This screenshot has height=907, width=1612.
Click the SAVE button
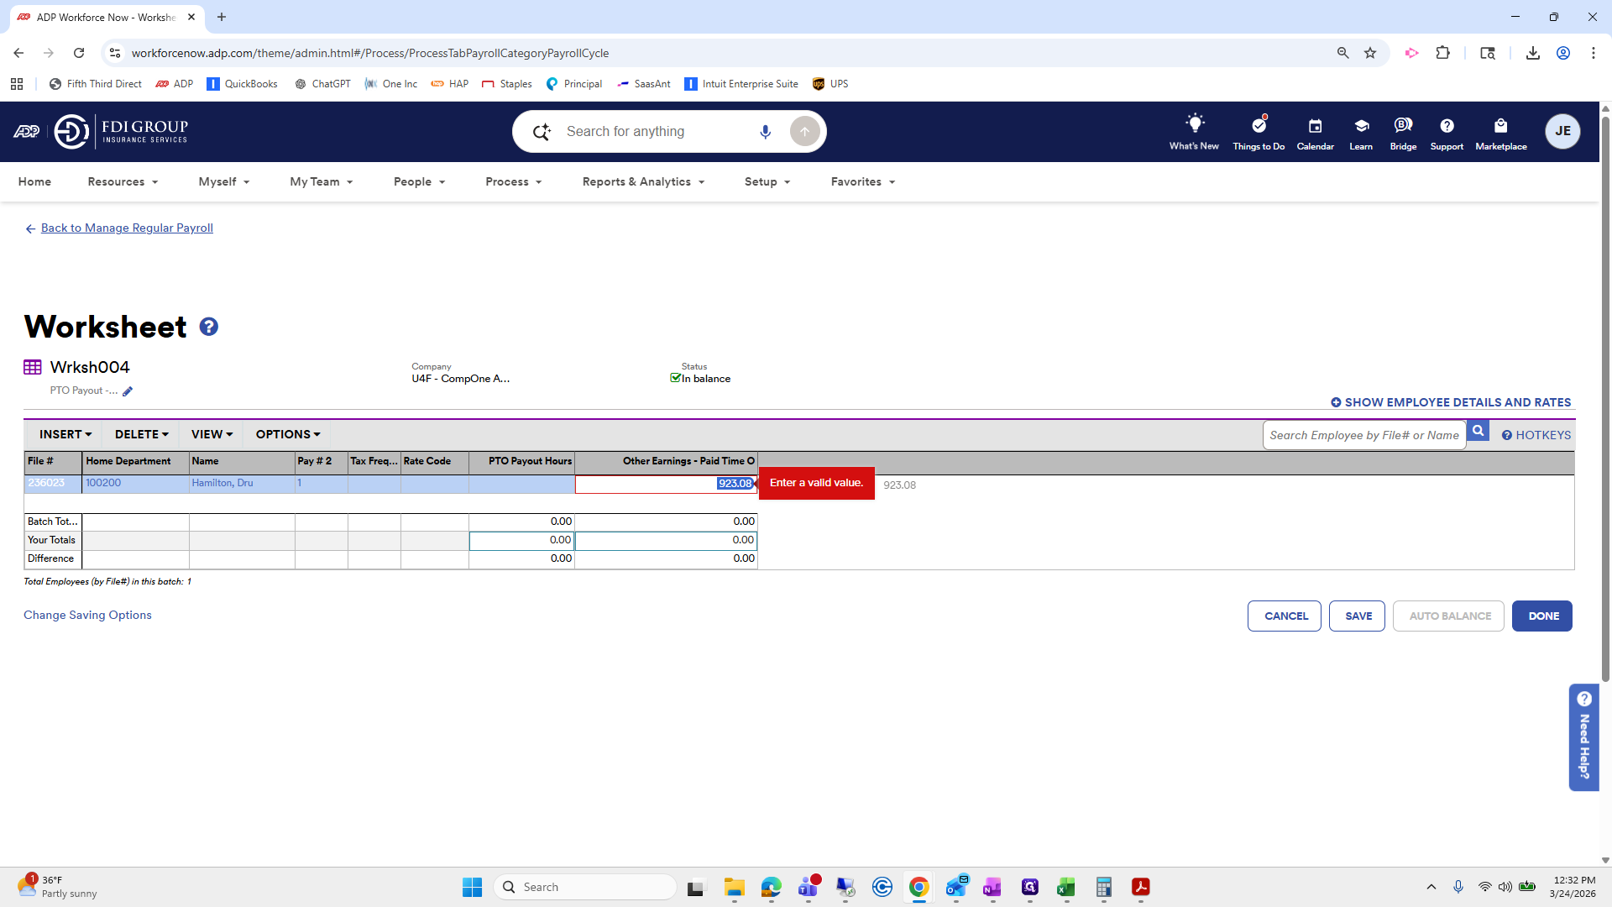[x=1358, y=616]
